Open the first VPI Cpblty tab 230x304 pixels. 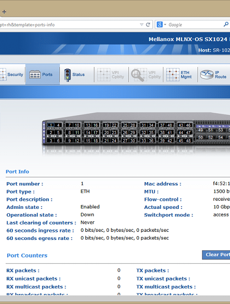tap(111, 75)
